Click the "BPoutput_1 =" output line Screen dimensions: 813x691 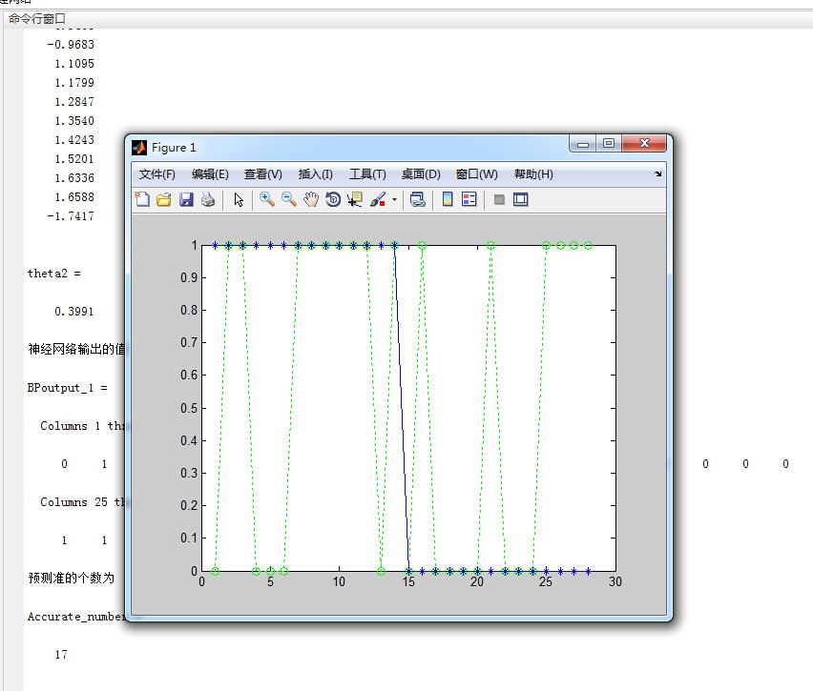(x=68, y=388)
